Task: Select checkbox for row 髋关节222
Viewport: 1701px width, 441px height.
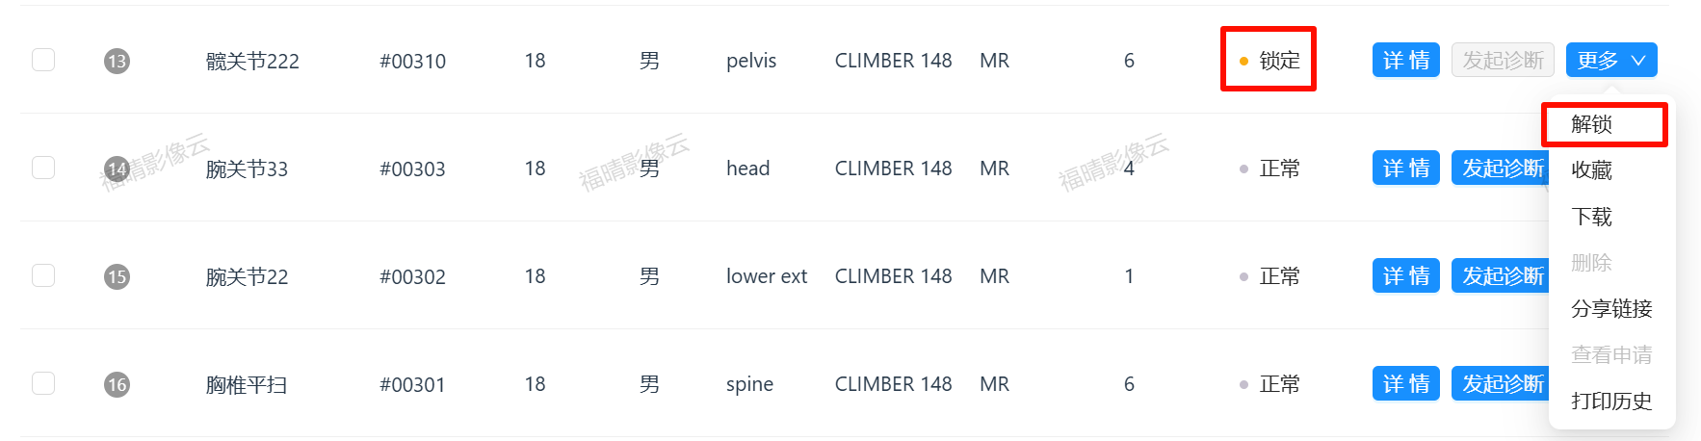Action: 43,60
